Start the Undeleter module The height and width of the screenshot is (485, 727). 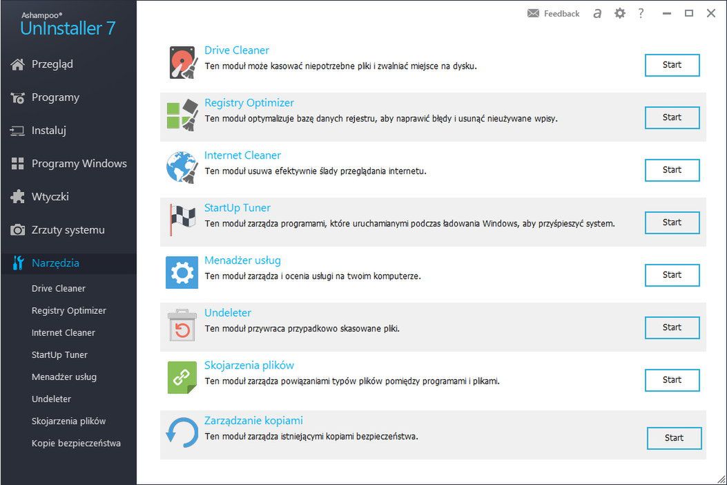click(x=672, y=327)
